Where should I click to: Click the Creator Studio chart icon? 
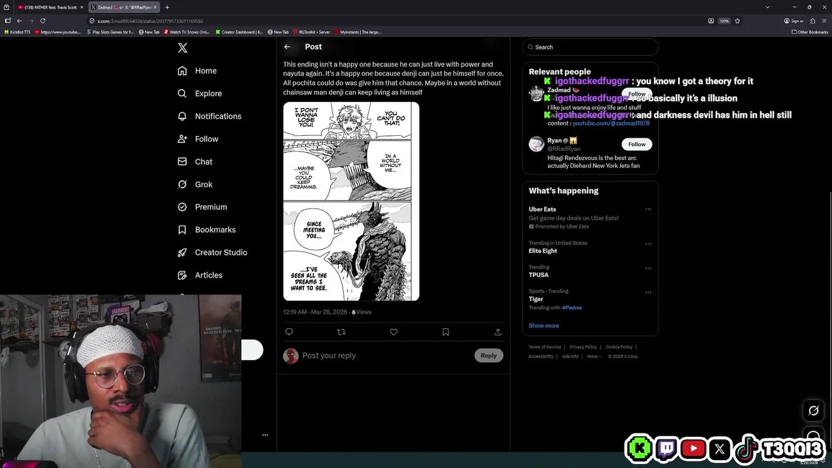[182, 252]
